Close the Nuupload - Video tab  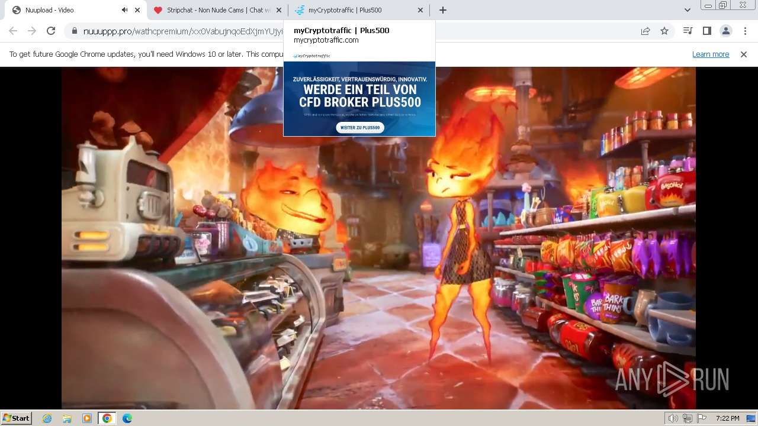pos(137,10)
